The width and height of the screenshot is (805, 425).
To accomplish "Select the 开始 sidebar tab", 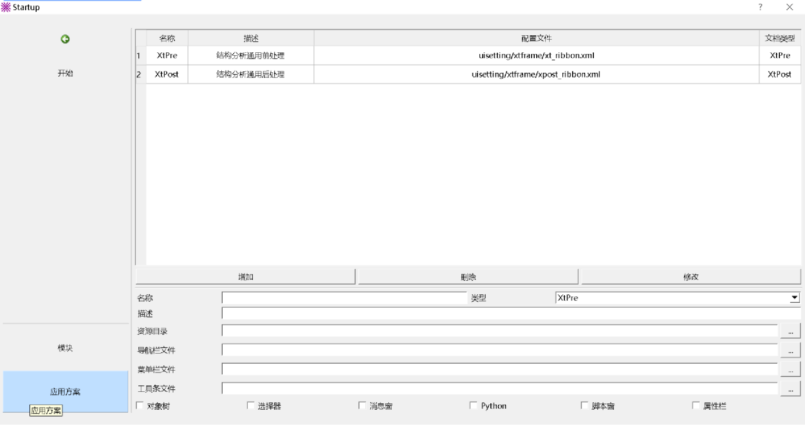I will (x=65, y=73).
